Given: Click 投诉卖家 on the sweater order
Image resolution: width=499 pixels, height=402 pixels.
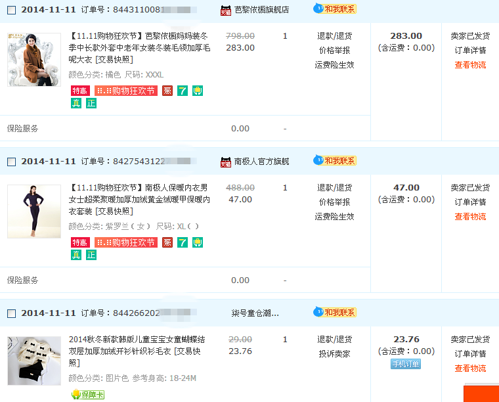Looking at the screenshot, I should (x=334, y=354).
